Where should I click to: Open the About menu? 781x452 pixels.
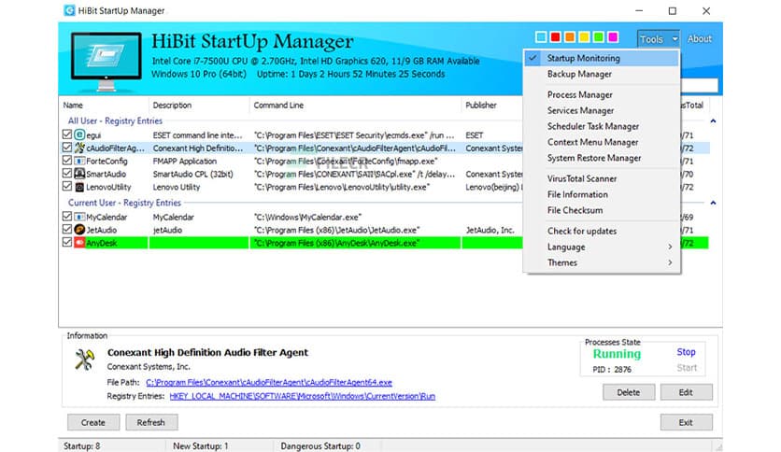pos(700,39)
